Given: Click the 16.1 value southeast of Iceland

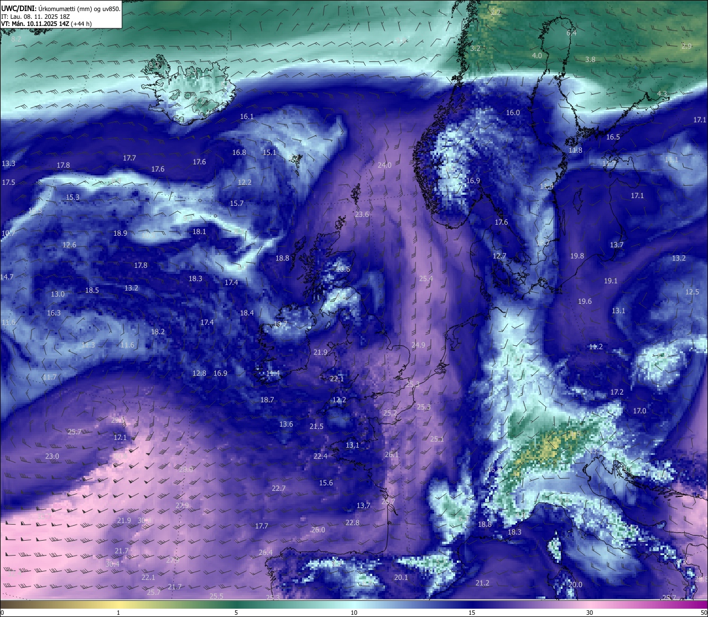Looking at the screenshot, I should [247, 116].
